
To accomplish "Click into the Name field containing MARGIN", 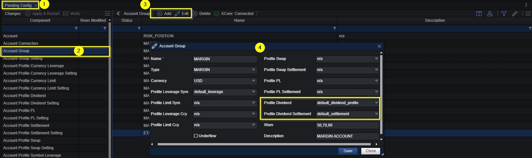I will tap(225, 59).
